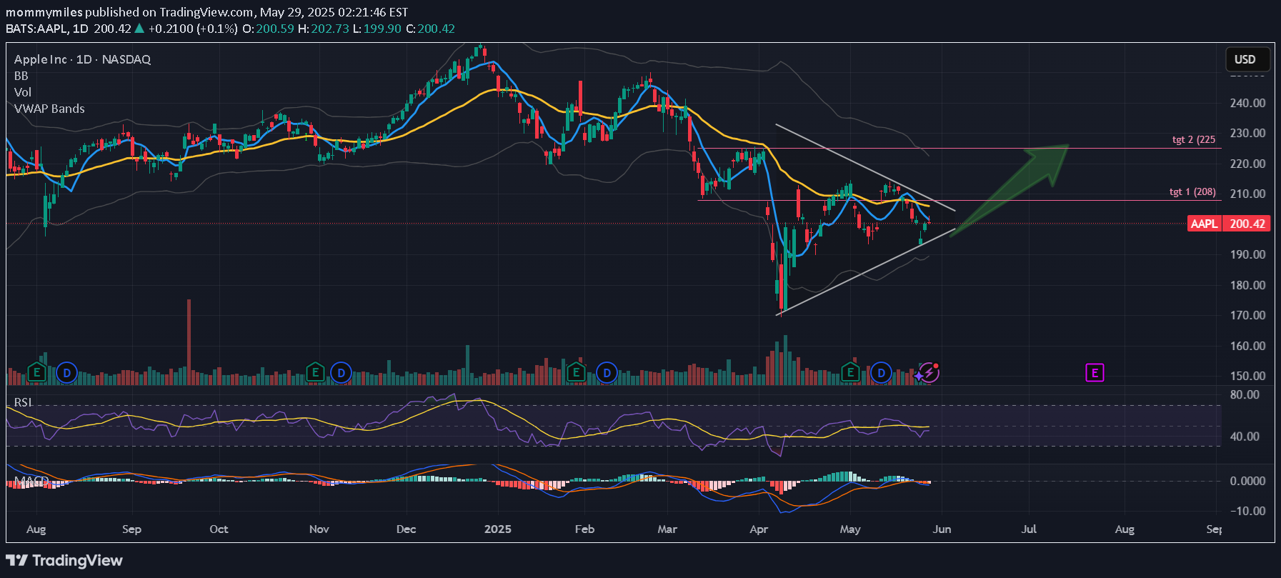Click the AAPL 200.42 price label
Screen dimensions: 1281x578
(1229, 224)
